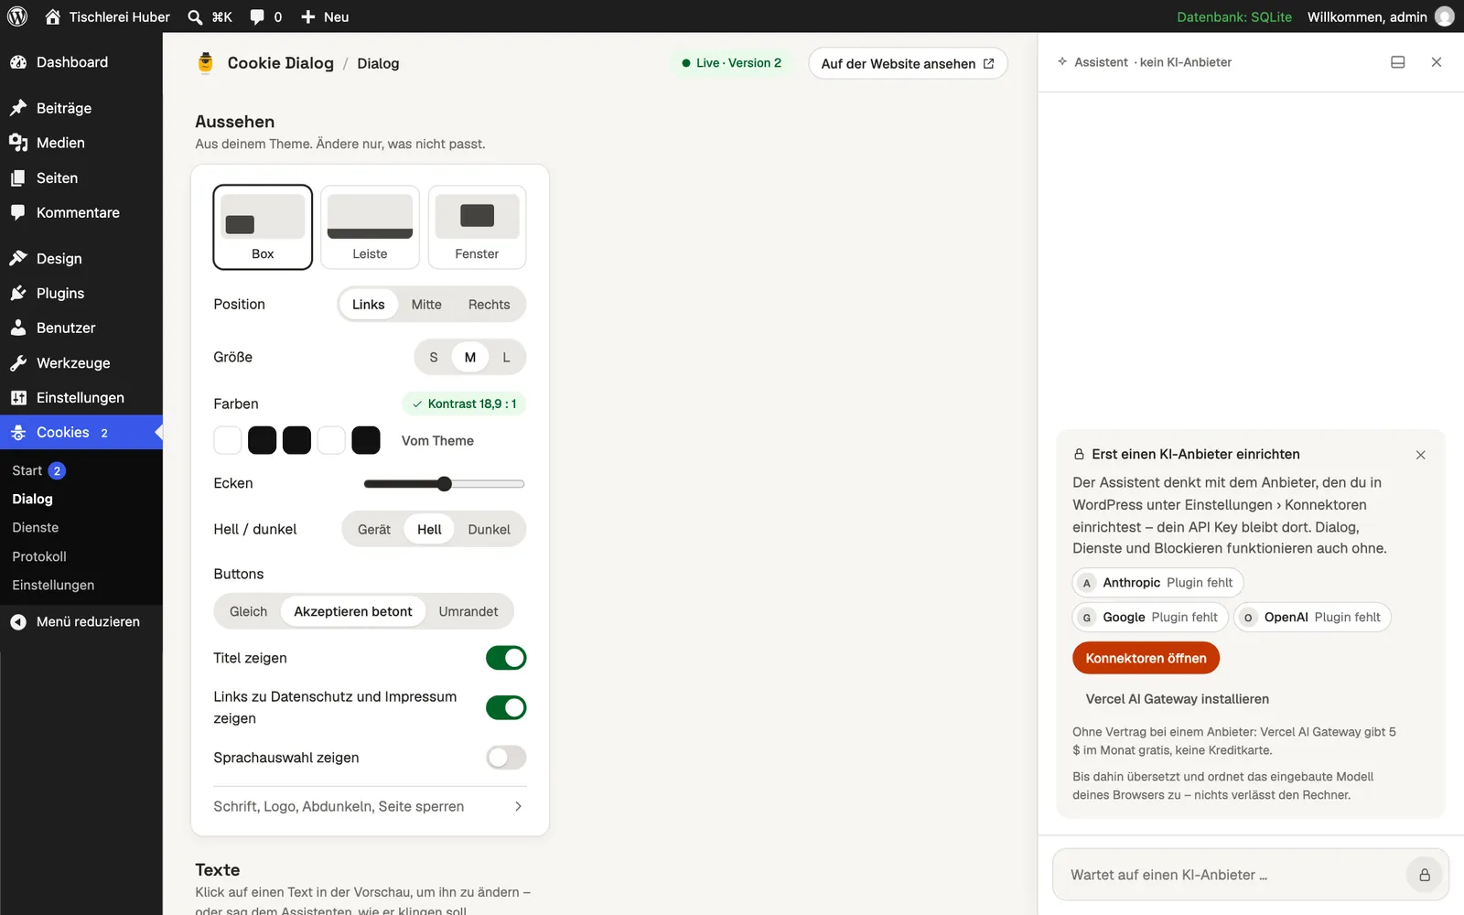Click the Seiten pages icon

(x=18, y=178)
